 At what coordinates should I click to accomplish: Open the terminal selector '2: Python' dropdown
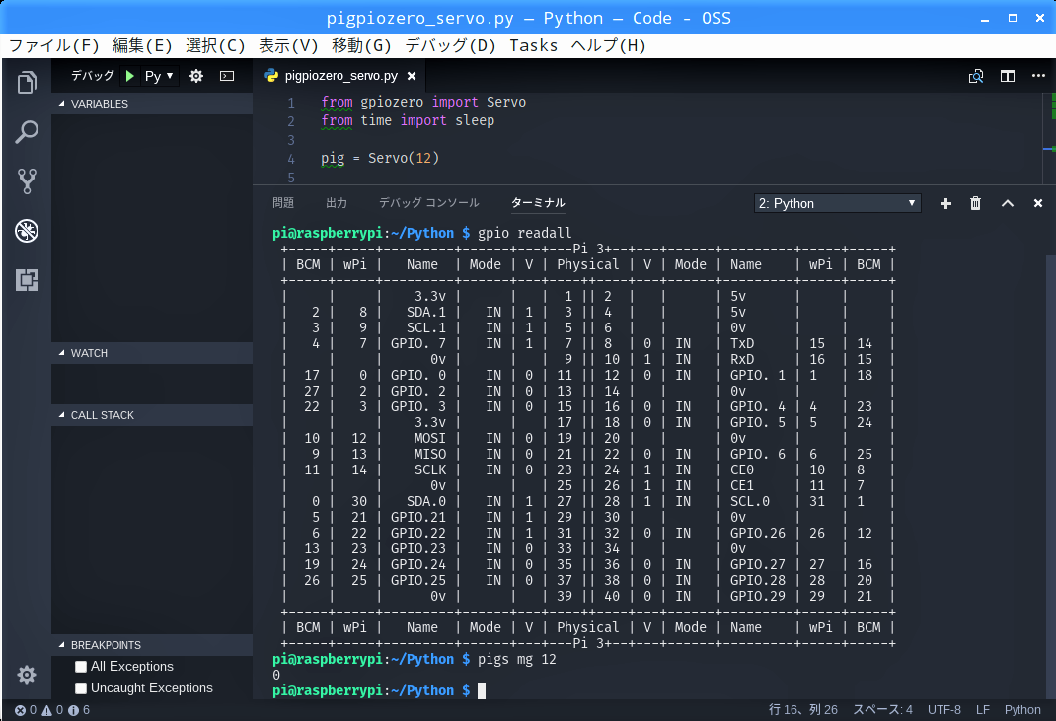tap(837, 203)
